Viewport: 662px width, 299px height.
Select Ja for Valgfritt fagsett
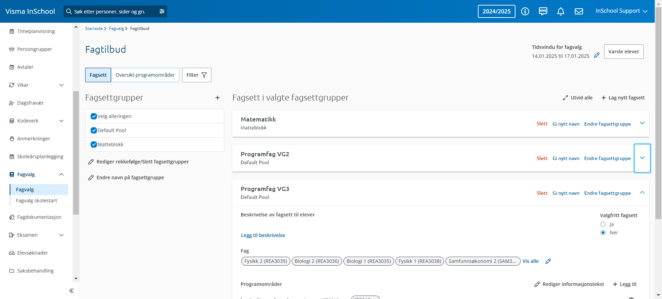(603, 224)
